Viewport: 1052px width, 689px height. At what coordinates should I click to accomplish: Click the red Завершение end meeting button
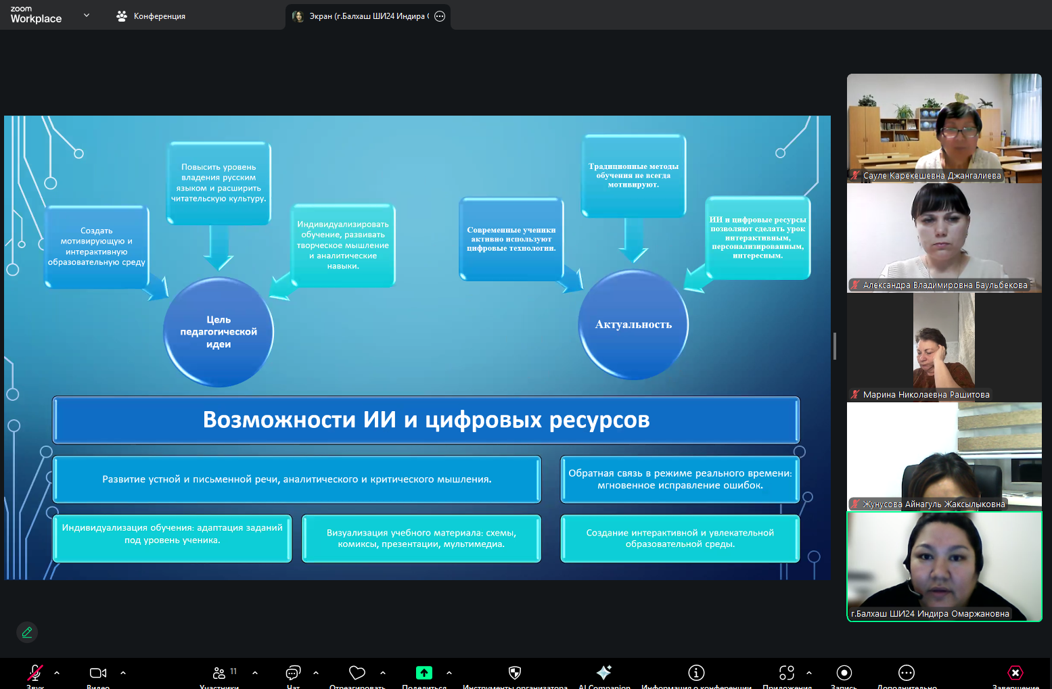click(x=1015, y=673)
